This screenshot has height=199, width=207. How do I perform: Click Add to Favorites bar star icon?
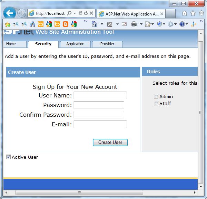pos(8,24)
